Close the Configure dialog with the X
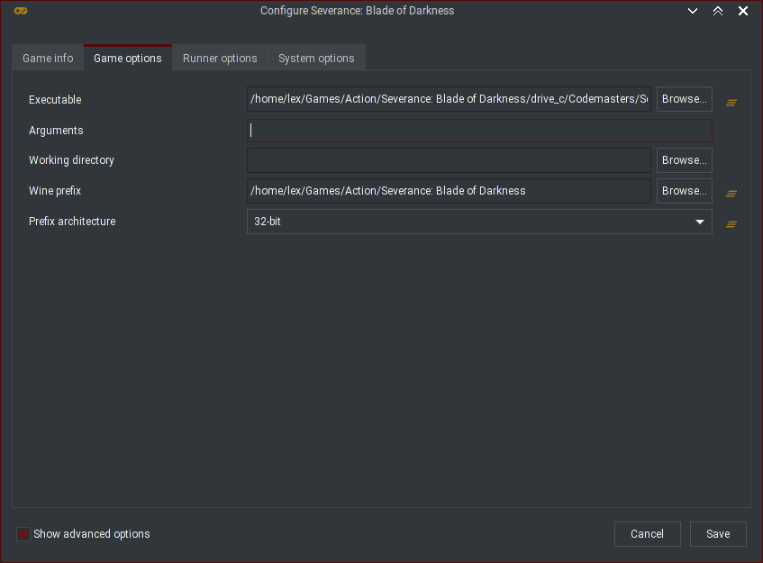 tap(743, 11)
